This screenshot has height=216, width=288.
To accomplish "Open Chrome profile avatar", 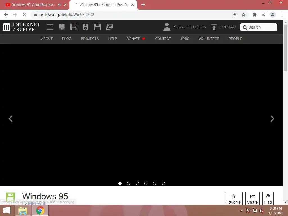I will pos(273,15).
